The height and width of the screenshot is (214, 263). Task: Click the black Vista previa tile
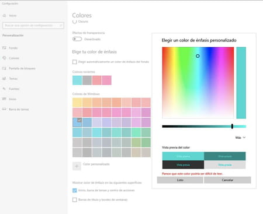pos(183,164)
